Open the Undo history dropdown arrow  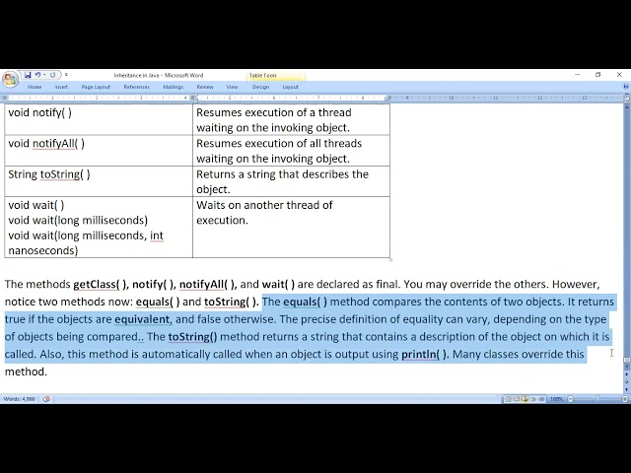[44, 75]
